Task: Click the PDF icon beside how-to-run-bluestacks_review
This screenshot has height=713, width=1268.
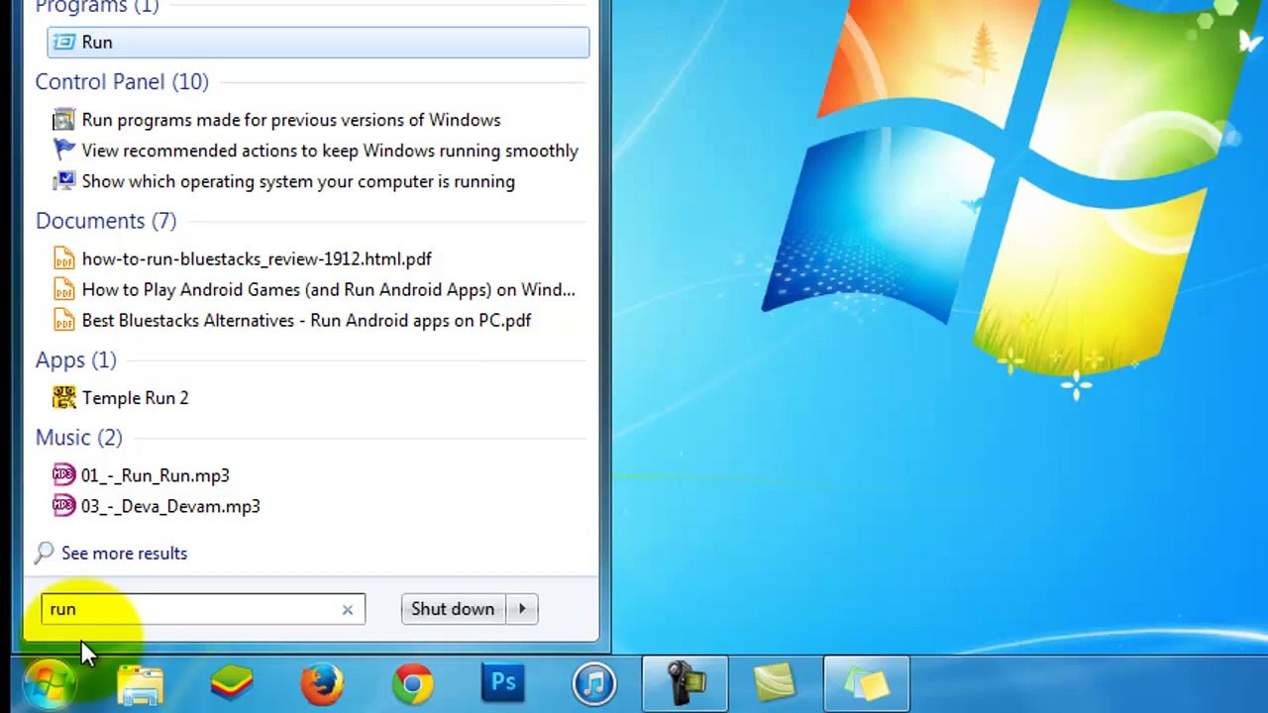Action: pyautogui.click(x=63, y=258)
